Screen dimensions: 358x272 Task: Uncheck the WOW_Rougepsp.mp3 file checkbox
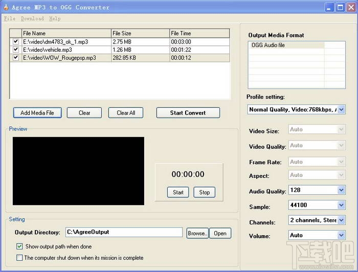15,57
